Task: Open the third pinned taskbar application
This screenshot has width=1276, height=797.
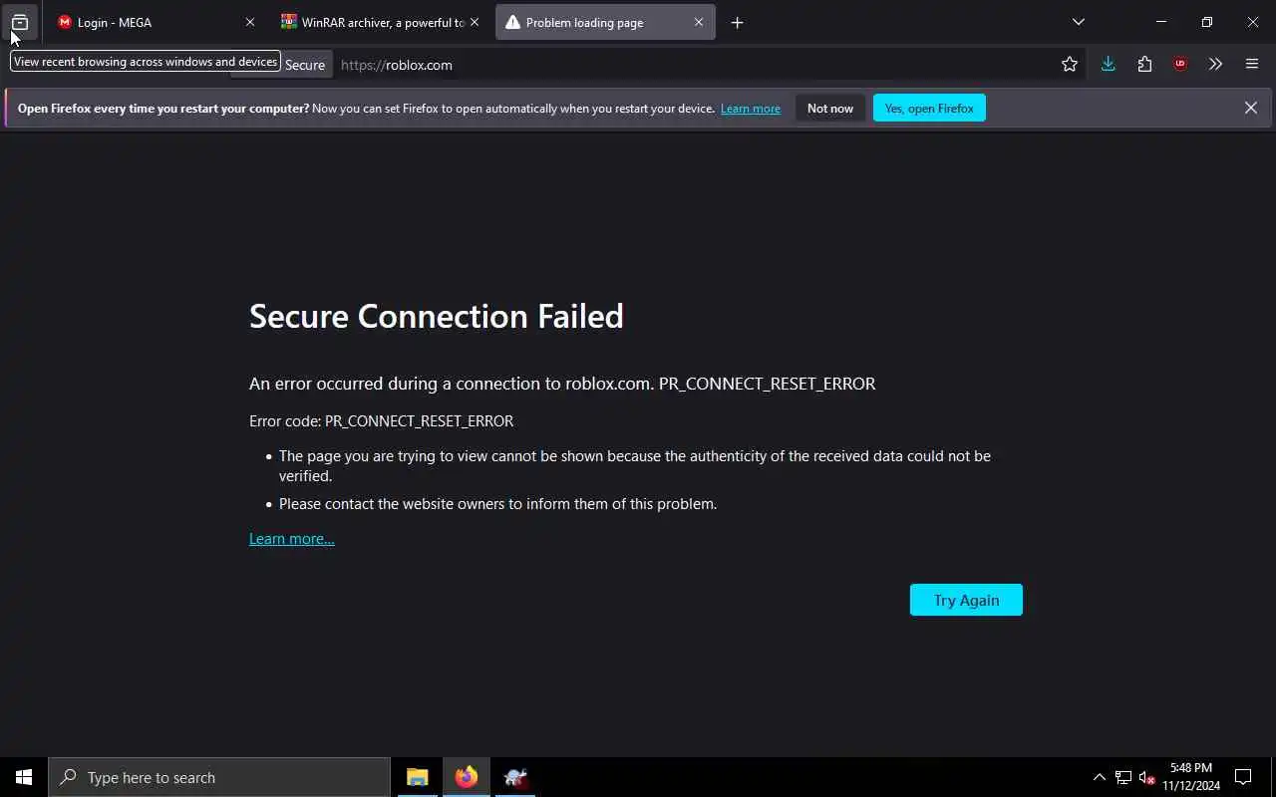Action: click(x=515, y=777)
